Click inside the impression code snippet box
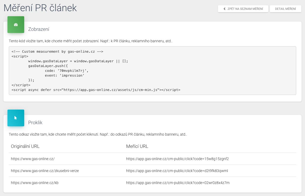The width and height of the screenshot is (305, 196). (x=152, y=70)
